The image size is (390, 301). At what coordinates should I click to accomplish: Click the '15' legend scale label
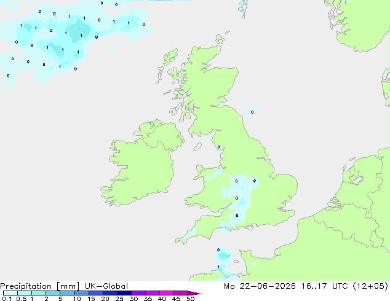(91, 299)
